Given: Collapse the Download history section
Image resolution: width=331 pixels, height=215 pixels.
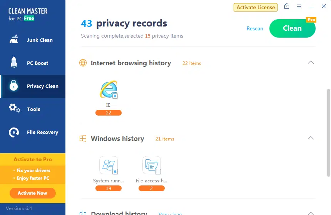Looking at the screenshot, I should 311,213.
